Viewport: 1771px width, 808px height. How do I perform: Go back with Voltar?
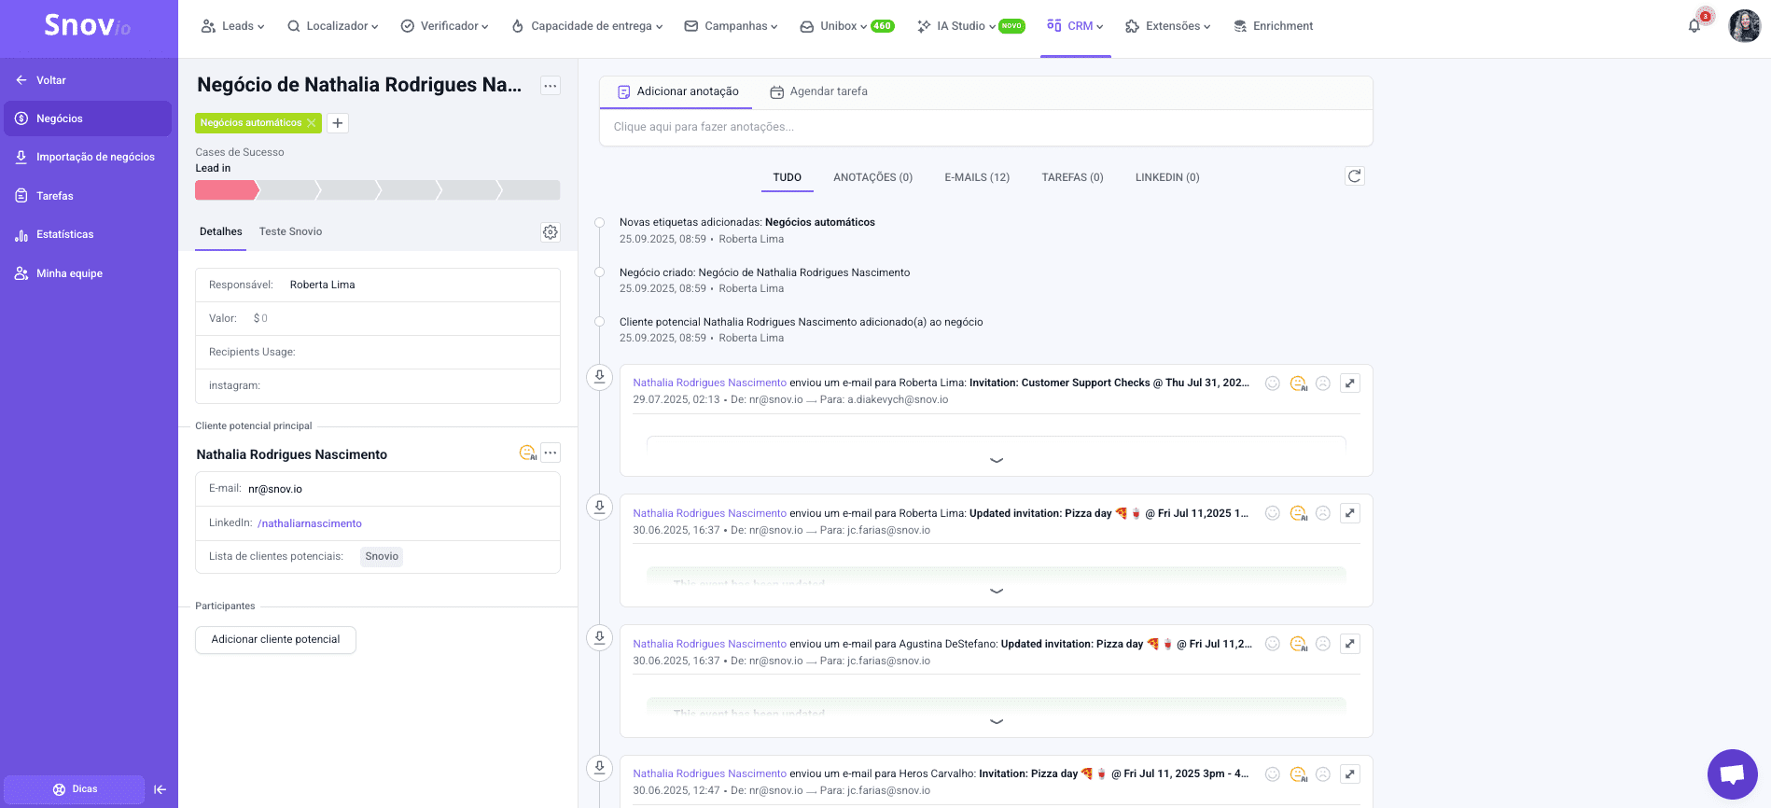(x=41, y=80)
